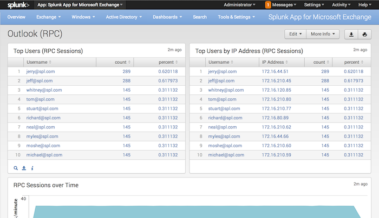The height and width of the screenshot is (218, 379).
Task: Click IP address 172.16.80.89
Action: coord(275,118)
